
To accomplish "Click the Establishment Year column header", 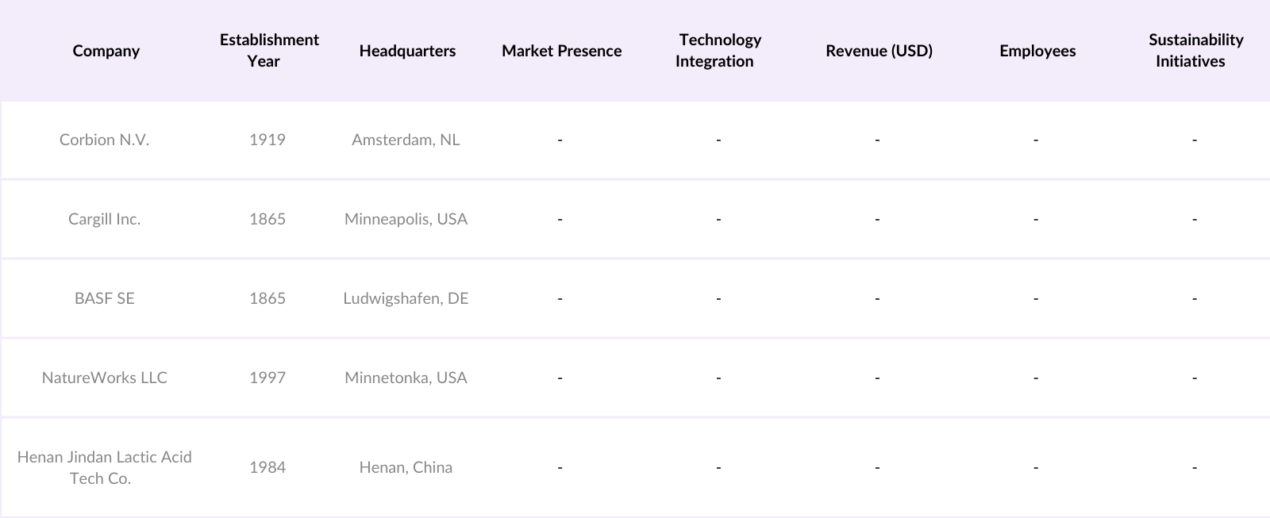I will (268, 50).
